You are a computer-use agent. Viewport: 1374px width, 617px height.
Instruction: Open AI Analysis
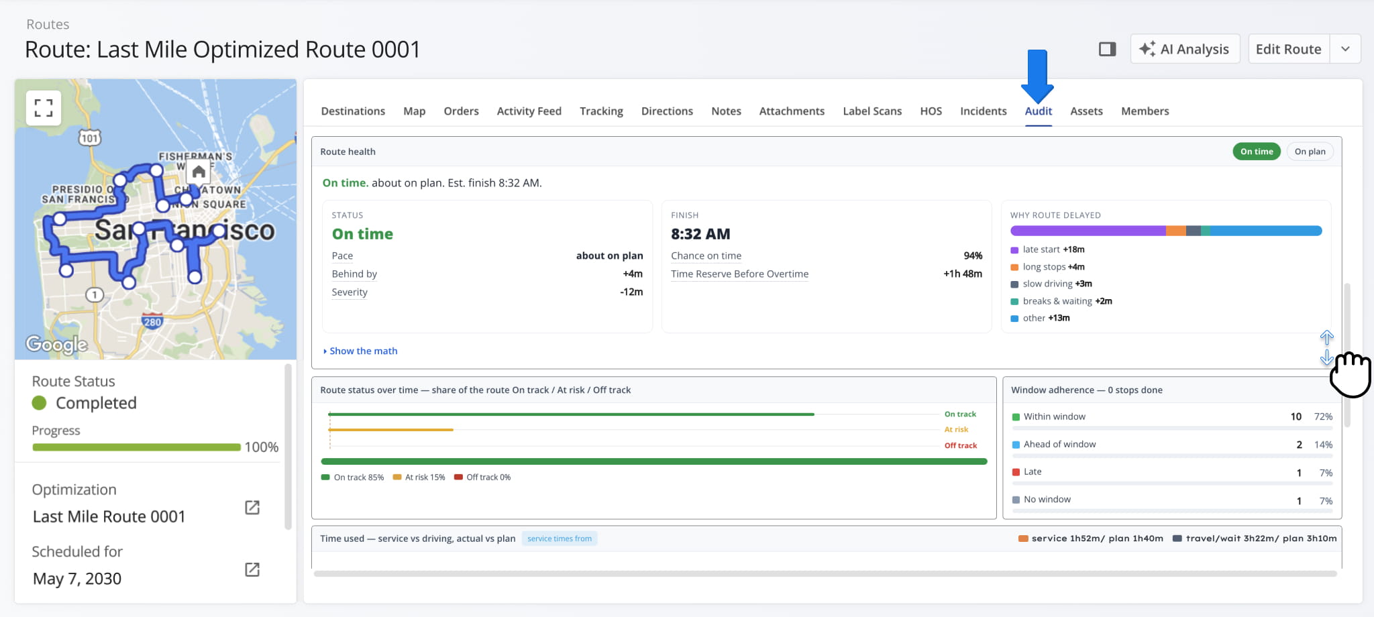pyautogui.click(x=1185, y=49)
